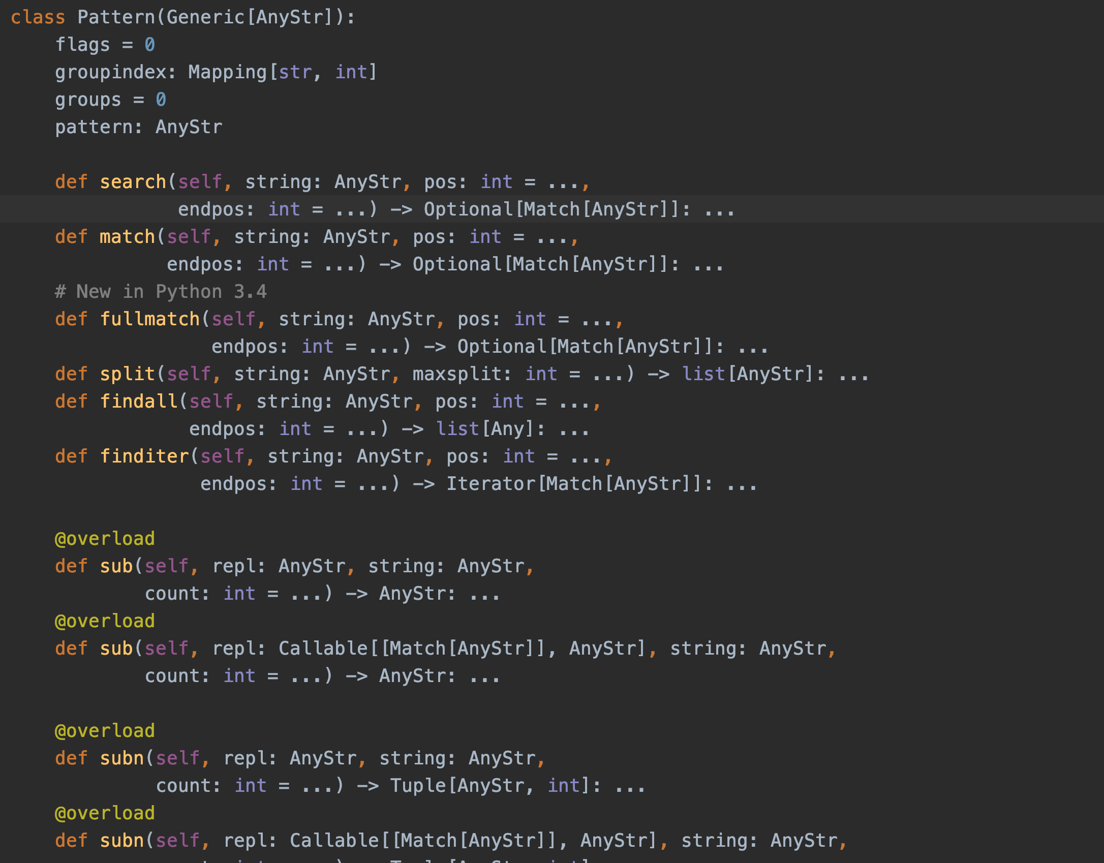Click the split method name
Image resolution: width=1104 pixels, height=863 pixels.
click(x=127, y=374)
